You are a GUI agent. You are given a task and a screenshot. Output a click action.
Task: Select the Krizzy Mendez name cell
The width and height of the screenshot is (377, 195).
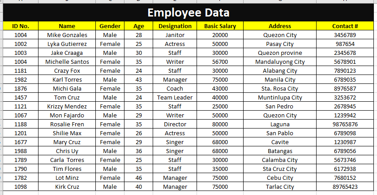67,106
